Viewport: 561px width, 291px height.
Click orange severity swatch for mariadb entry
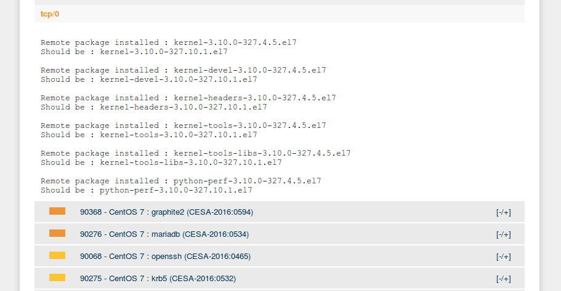(57, 233)
